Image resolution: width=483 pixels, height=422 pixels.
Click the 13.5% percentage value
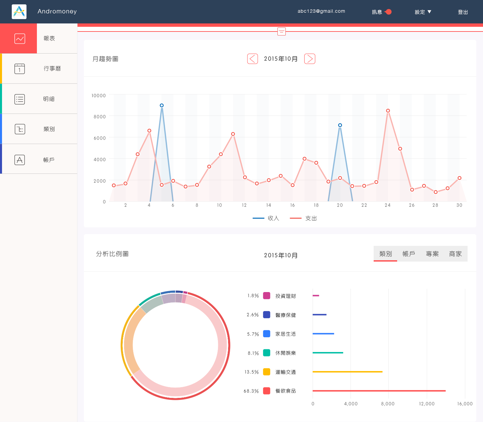(252, 372)
